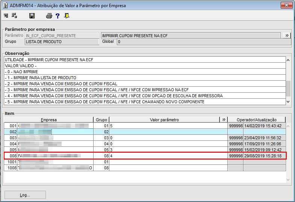This screenshot has height=202, width=295.
Task: Click the Global value field
Action: click(204, 42)
